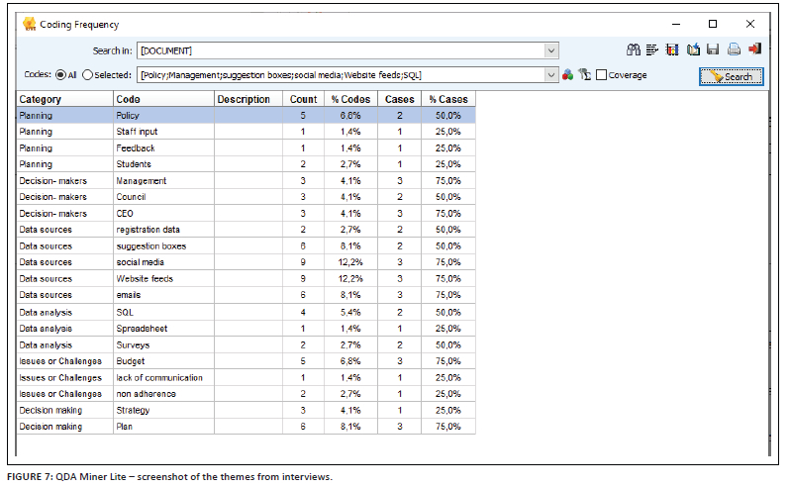
Task: Open the bar chart icon
Action: click(x=673, y=49)
